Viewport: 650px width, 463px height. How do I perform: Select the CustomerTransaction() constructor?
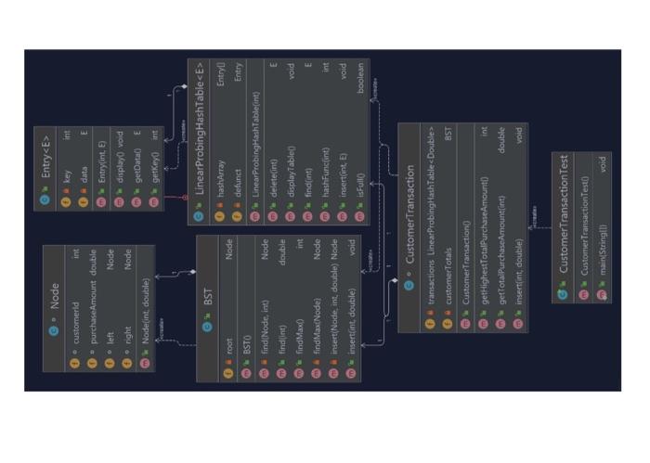tap(465, 263)
